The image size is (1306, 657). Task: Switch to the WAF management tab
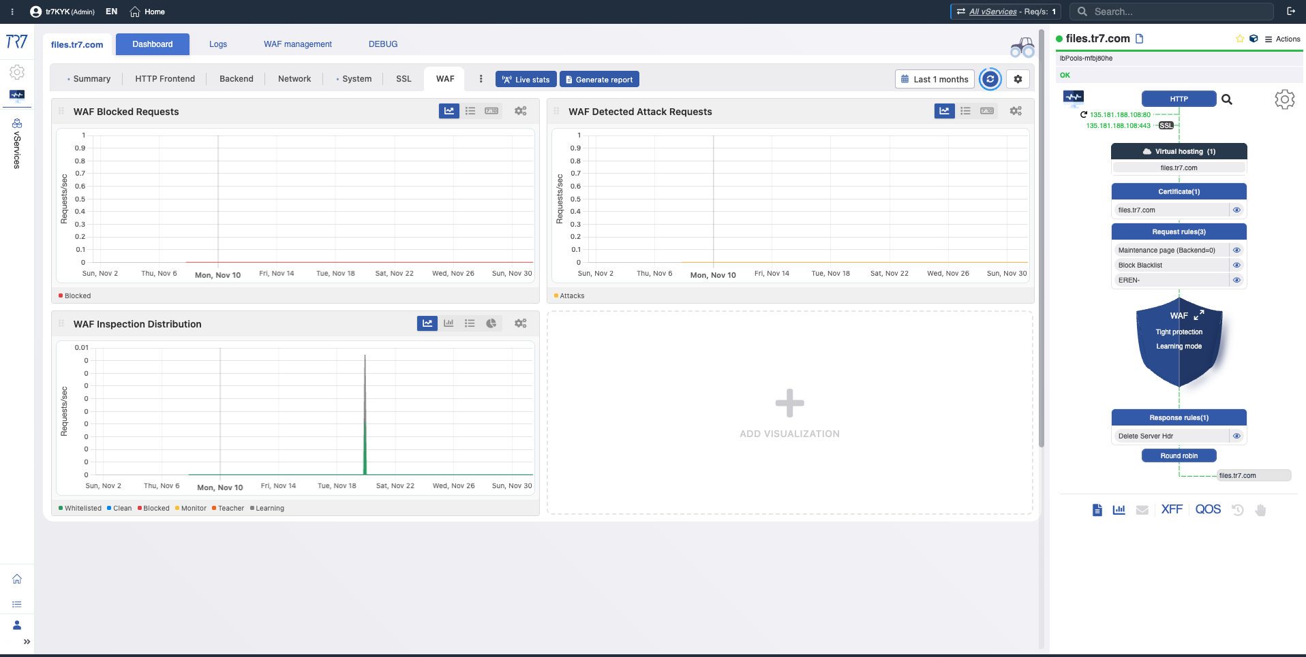[298, 44]
